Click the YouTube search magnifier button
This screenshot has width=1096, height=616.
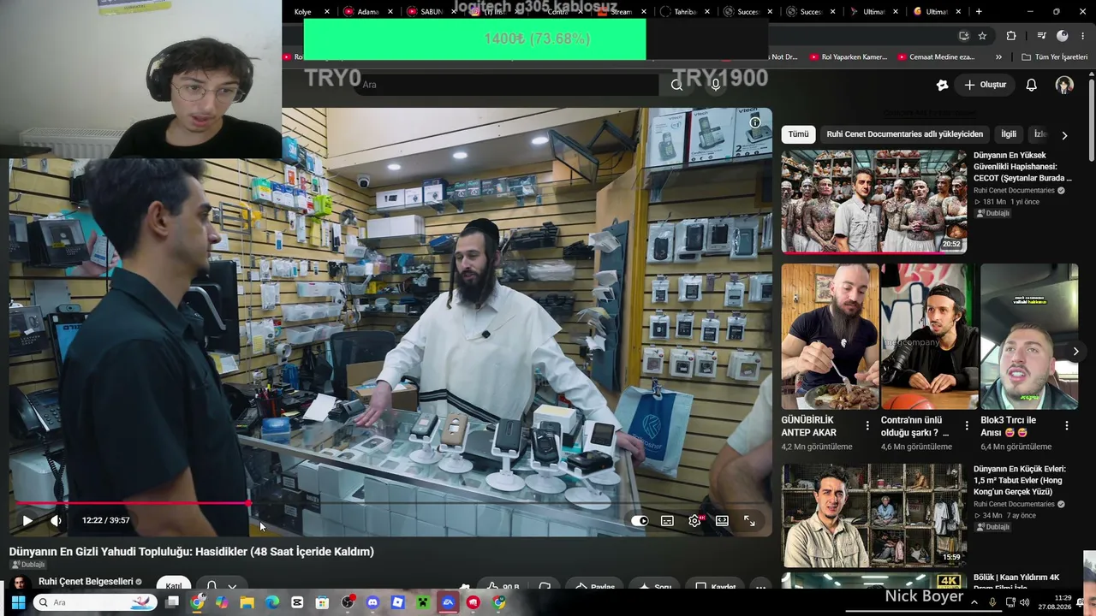click(x=676, y=85)
